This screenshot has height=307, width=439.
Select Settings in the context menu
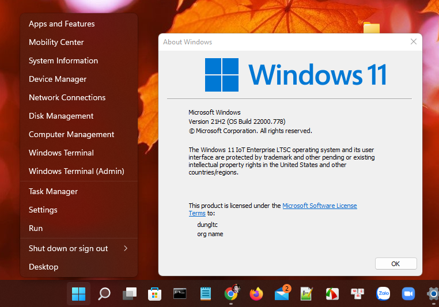click(x=79, y=210)
